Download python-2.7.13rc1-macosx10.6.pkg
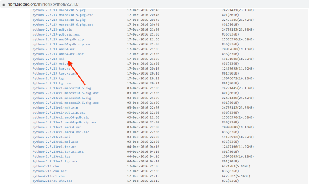This screenshot has height=184, width=309. (x=62, y=98)
